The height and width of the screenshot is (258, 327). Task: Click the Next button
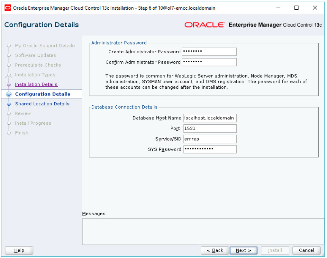(x=243, y=250)
